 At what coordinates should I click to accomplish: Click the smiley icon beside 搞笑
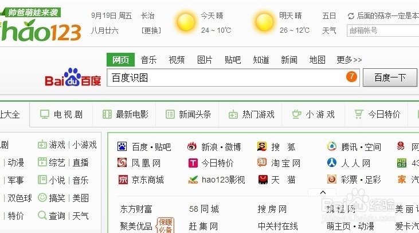42,197
